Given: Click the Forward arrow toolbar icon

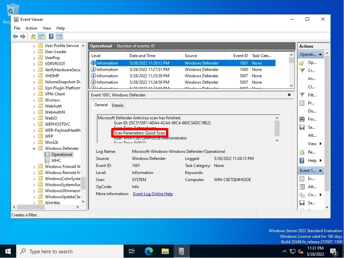Looking at the screenshot, I should coord(23,36).
